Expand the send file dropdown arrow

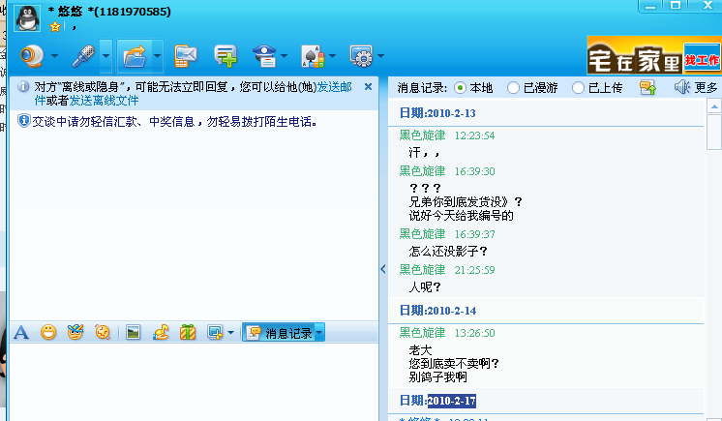[x=157, y=56]
